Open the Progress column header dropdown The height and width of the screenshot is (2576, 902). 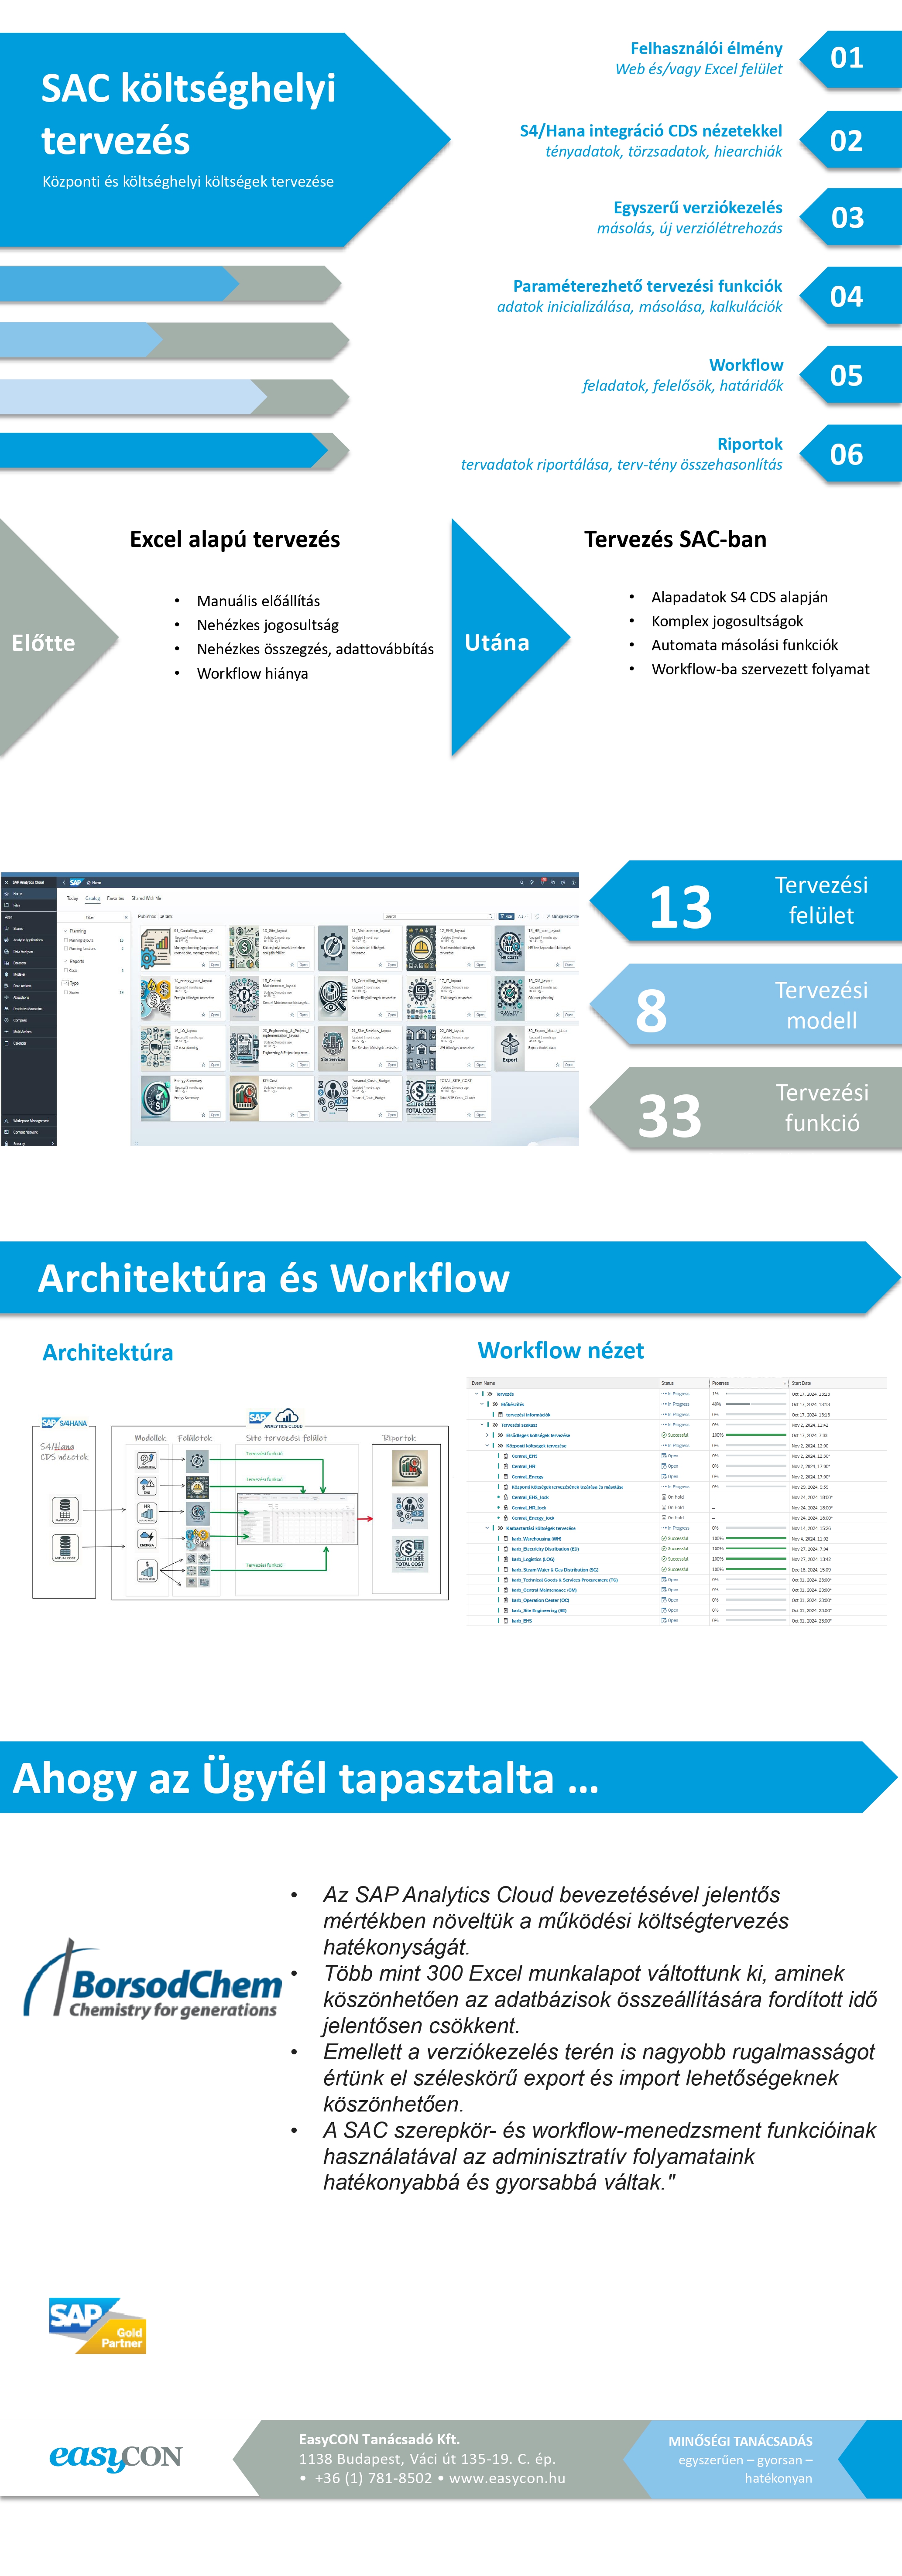(784, 1383)
